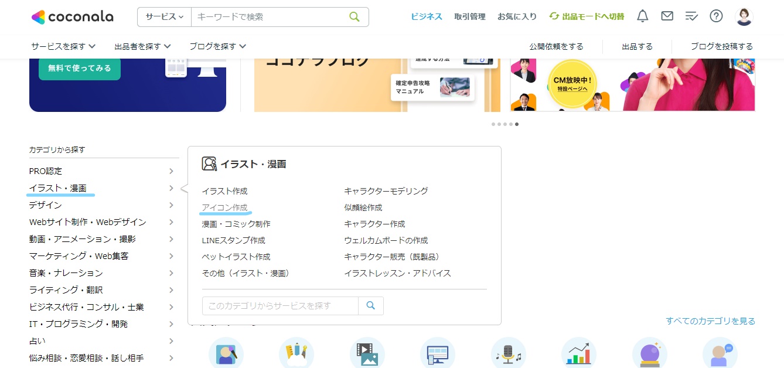The width and height of the screenshot is (784, 368).
Task: Click the microphone music category icon
Action: 509,353
